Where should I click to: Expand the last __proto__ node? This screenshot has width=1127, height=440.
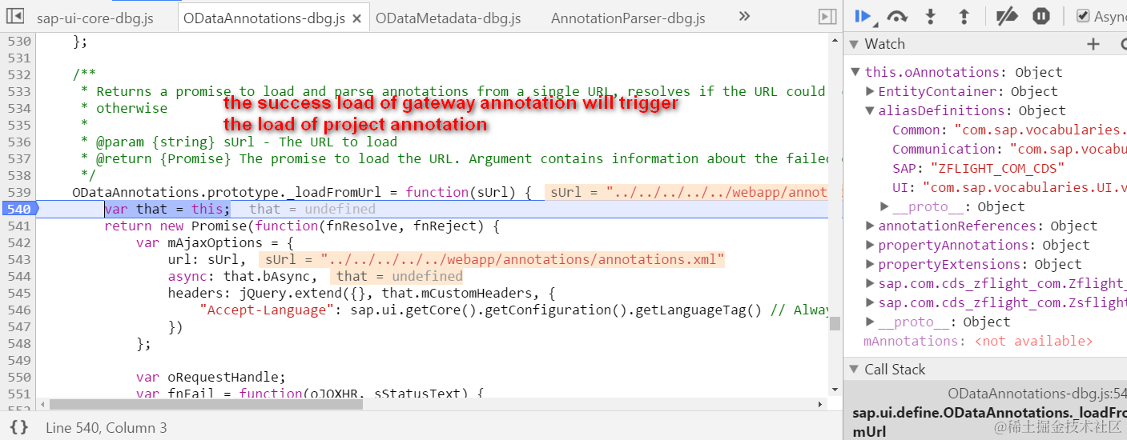870,322
